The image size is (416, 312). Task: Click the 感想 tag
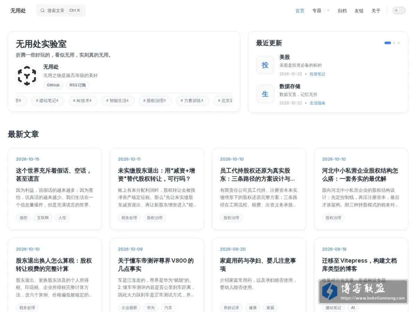23,218
